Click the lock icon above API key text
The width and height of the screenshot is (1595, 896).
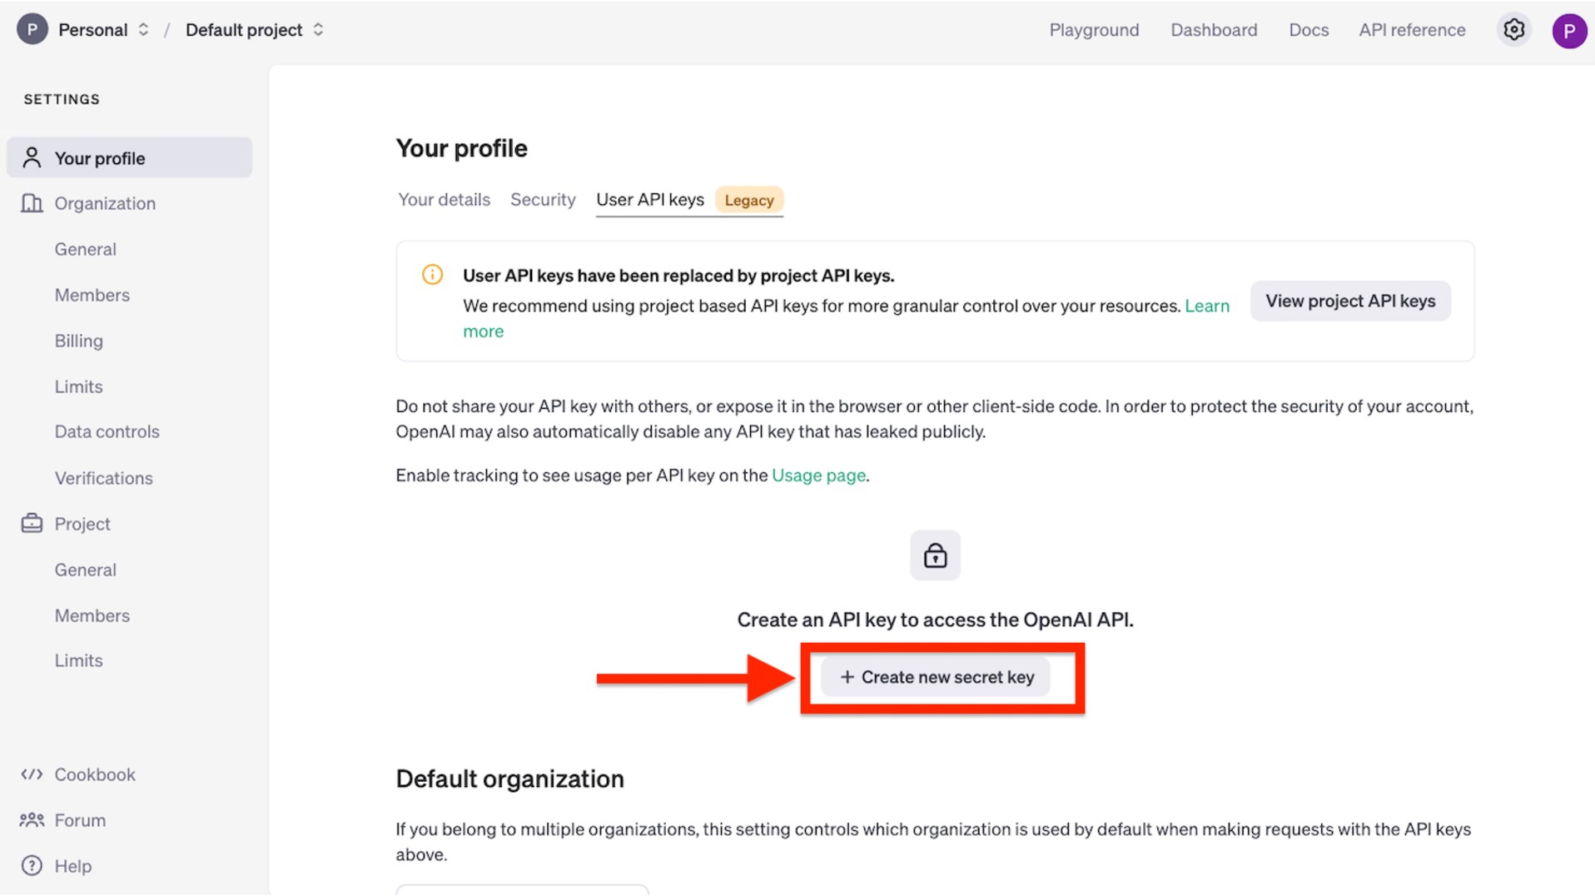935,555
